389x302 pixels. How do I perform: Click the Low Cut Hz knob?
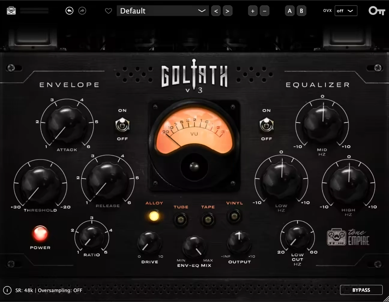coord(297,237)
